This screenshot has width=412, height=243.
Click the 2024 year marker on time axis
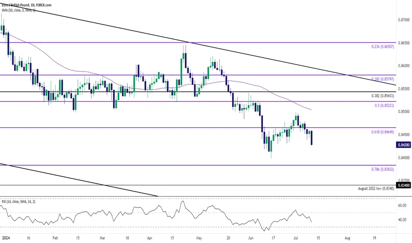click(6, 238)
